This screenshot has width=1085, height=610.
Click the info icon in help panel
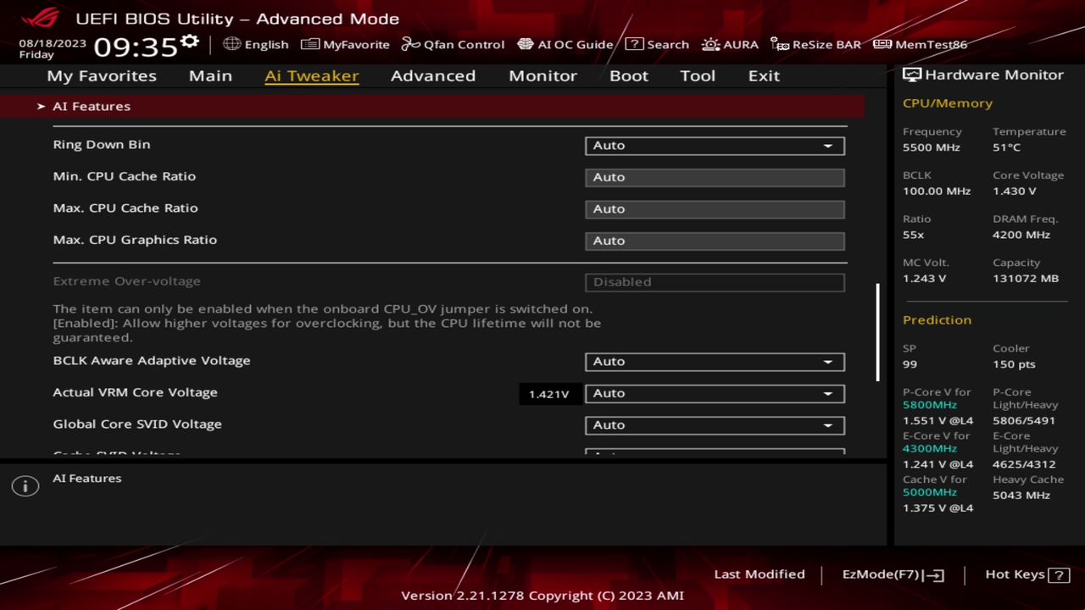25,486
